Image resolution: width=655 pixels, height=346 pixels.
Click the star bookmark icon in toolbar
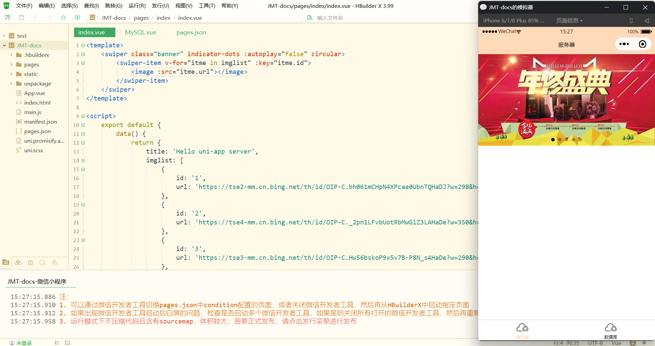pos(63,17)
